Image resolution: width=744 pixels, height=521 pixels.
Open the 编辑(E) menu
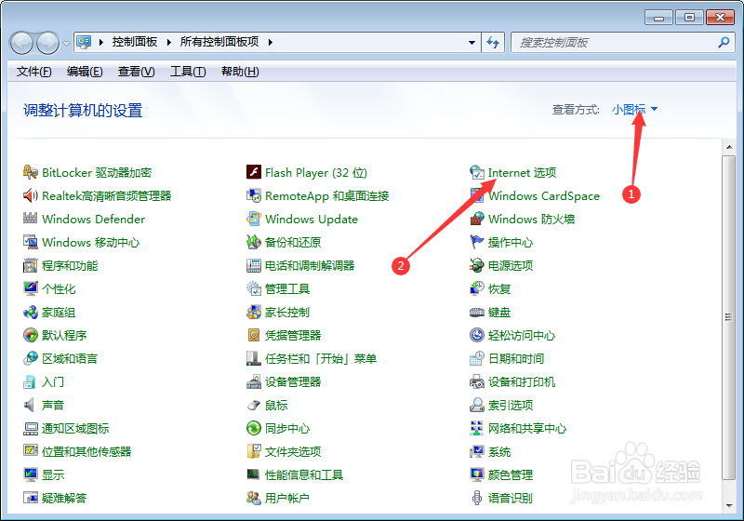(85, 72)
